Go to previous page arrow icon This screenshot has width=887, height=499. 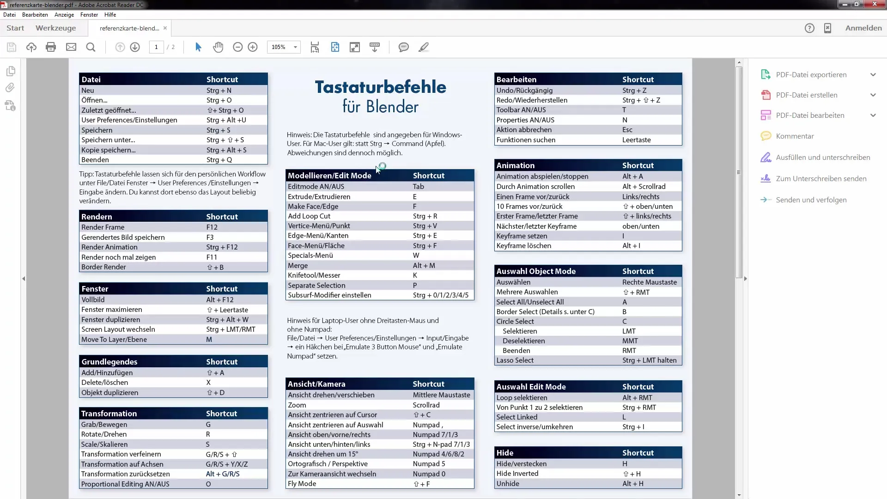(120, 47)
